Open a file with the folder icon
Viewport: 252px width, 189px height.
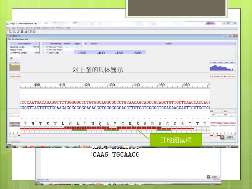[x=18, y=32]
